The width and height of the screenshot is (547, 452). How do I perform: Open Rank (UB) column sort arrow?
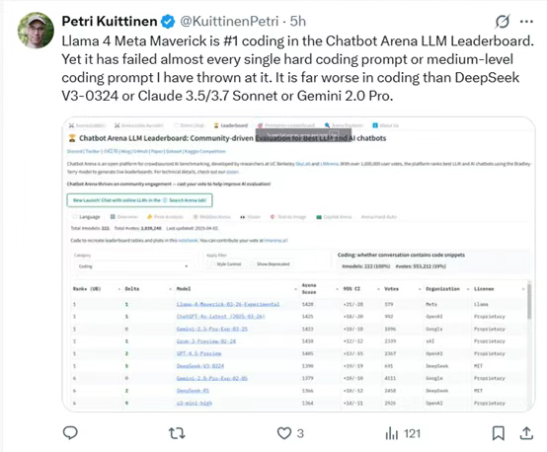(119, 289)
